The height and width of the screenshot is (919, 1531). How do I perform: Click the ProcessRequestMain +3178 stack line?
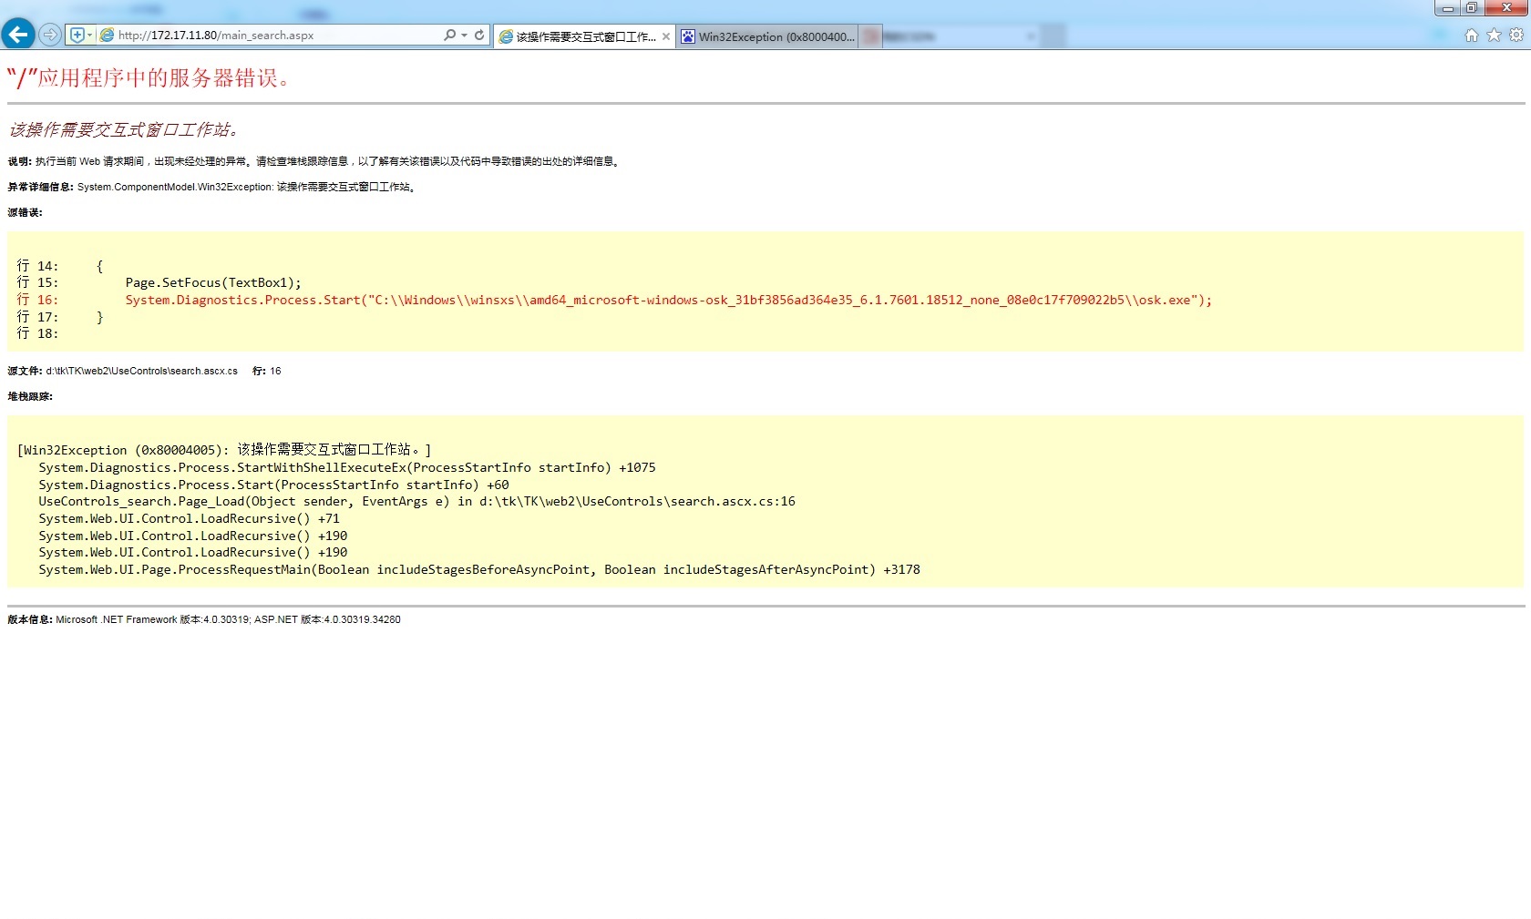[x=479, y=569]
